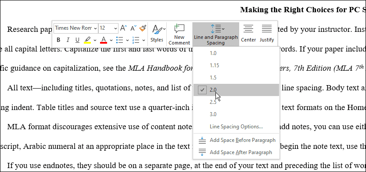This screenshot has height=172, width=366.
Task: Choose 3.0 line spacing
Action: 236,114
